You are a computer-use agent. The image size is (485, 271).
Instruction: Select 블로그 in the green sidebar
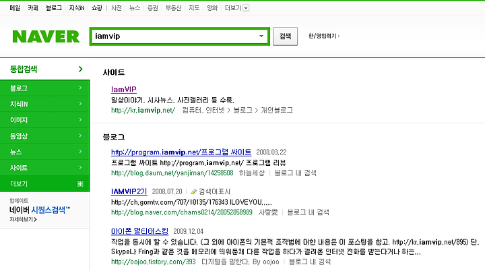click(x=45, y=88)
